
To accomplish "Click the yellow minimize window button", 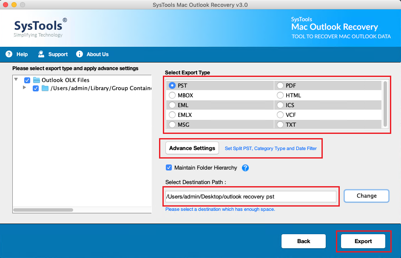I will [14, 5].
